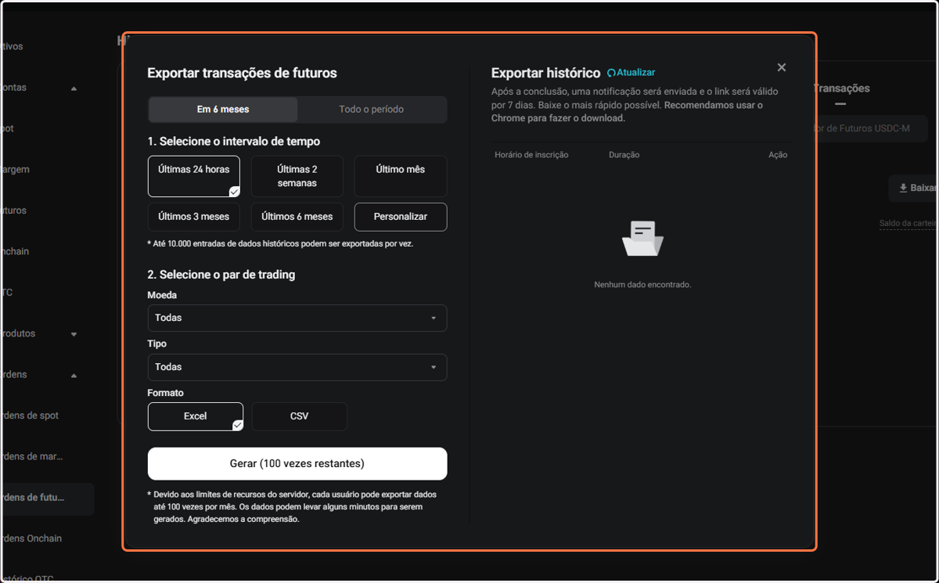Open 'rdens de futu...' in sidebar
This screenshot has width=939, height=583.
pos(47,498)
